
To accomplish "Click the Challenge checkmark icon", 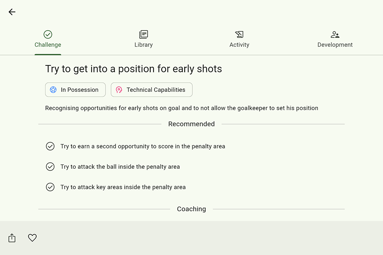I will pos(48,34).
